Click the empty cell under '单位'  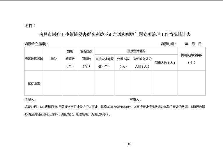[x=54, y=83]
